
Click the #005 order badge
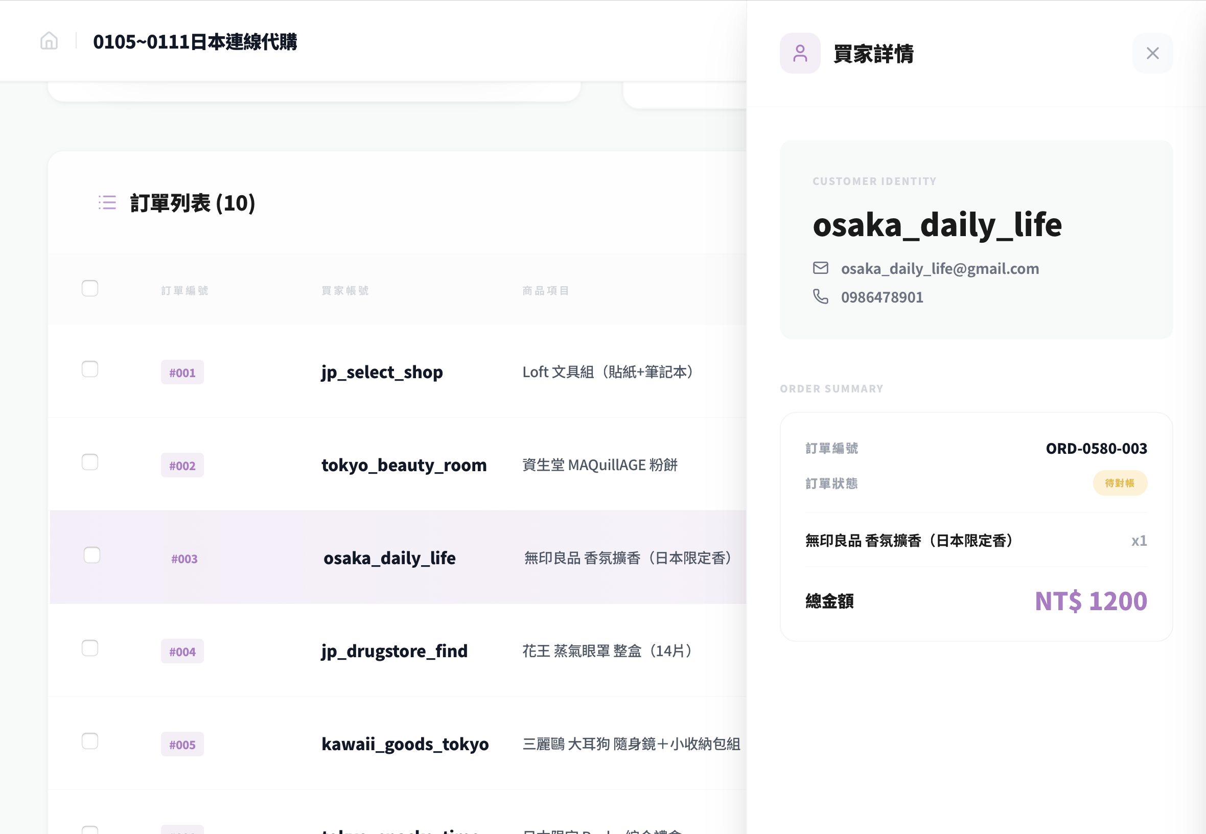tap(182, 744)
